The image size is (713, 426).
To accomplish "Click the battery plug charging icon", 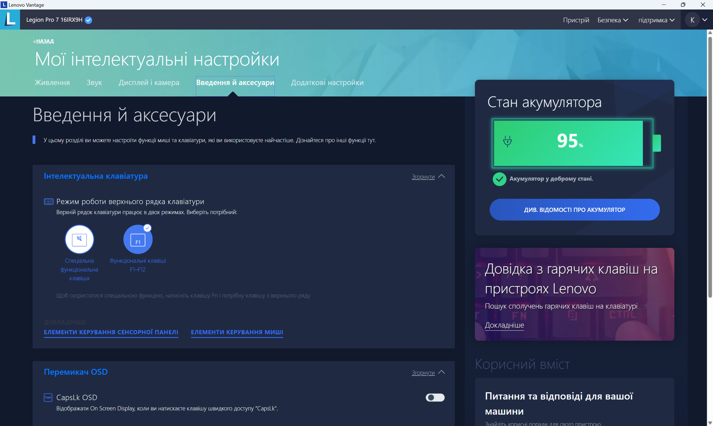I will (x=507, y=141).
